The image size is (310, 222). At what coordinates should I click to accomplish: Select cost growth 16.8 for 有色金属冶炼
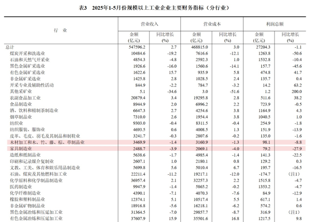tap(235, 219)
